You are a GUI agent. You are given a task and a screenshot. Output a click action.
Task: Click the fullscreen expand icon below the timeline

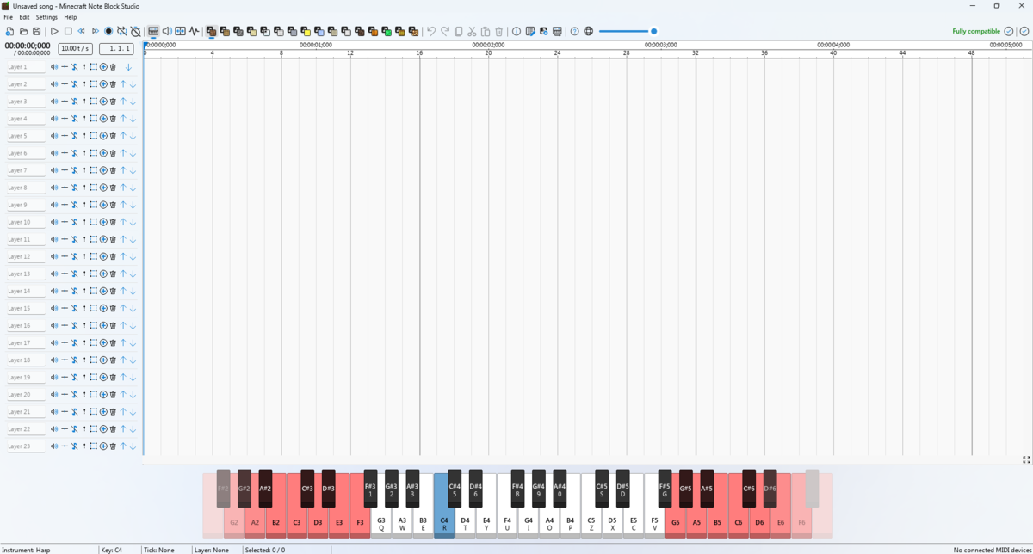[1026, 460]
